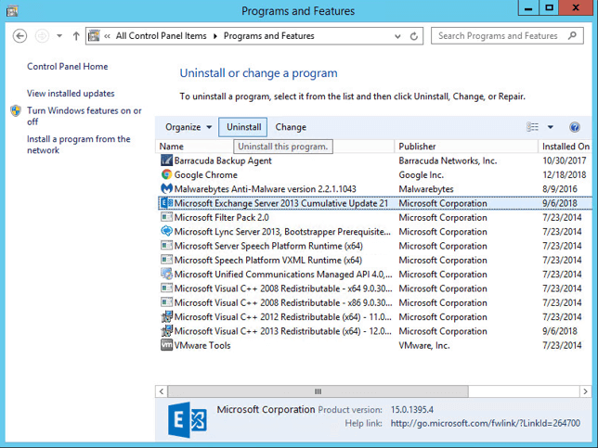This screenshot has height=448, width=598.
Task: Expand the hidden breadcrumb chevron
Action: (107, 36)
